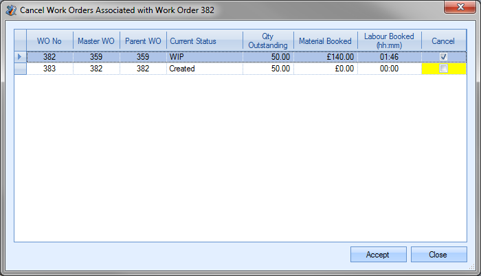This screenshot has height=276, width=481.
Task: Click Master WO cell 359
Action: click(x=96, y=57)
